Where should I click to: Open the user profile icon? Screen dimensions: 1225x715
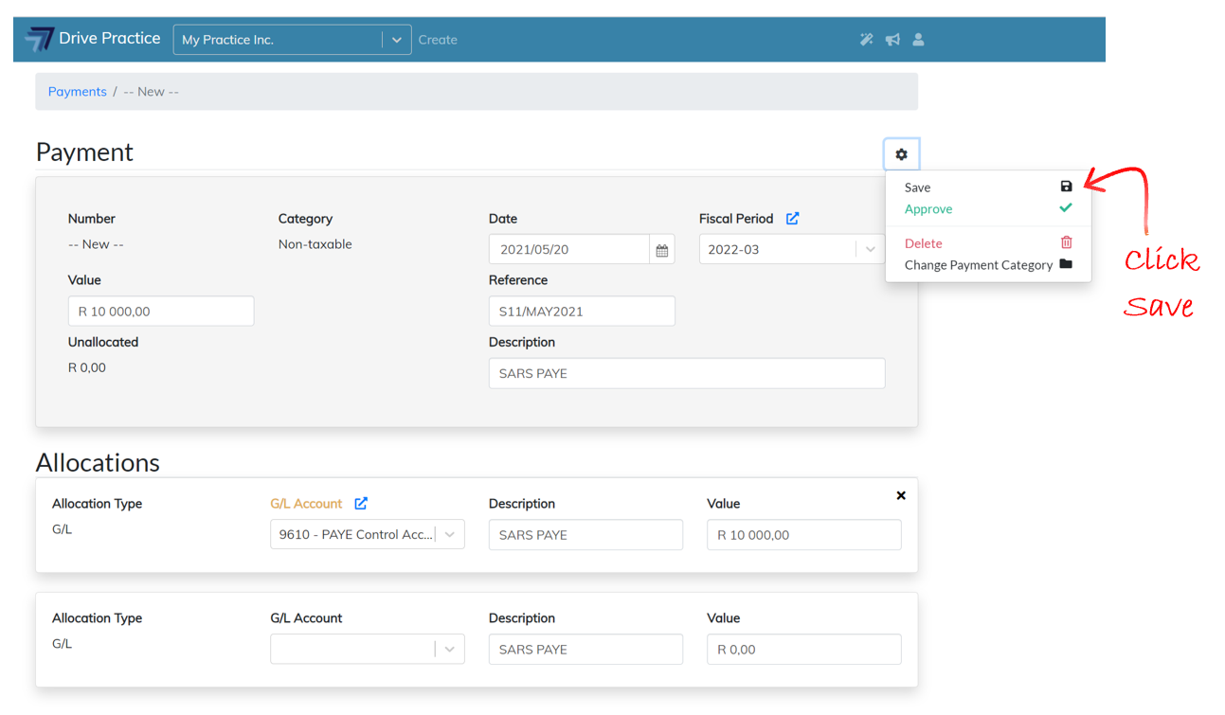[918, 40]
